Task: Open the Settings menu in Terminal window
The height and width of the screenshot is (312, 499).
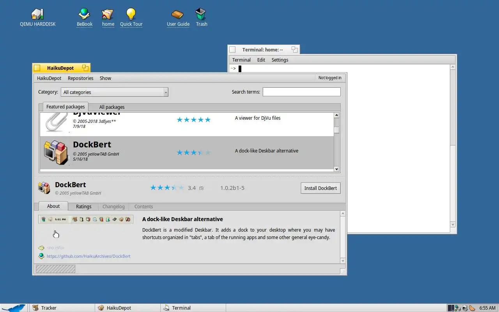Action: tap(280, 60)
